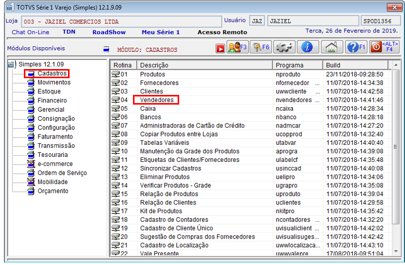The image size is (405, 265).
Task: Click the Loja field showing JAZIEL COMERCIOS LTDA
Action: click(121, 22)
